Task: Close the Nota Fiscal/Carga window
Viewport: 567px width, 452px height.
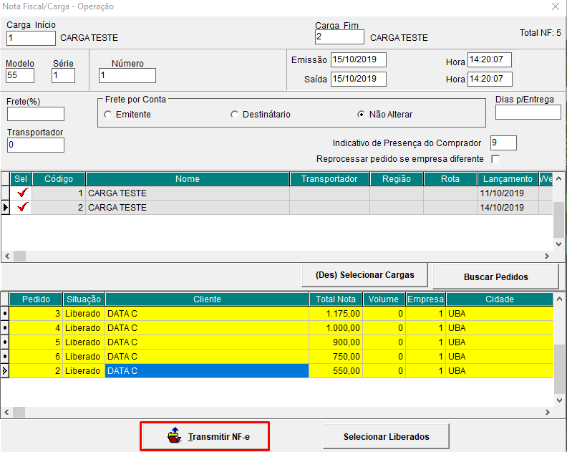Action: (555, 6)
